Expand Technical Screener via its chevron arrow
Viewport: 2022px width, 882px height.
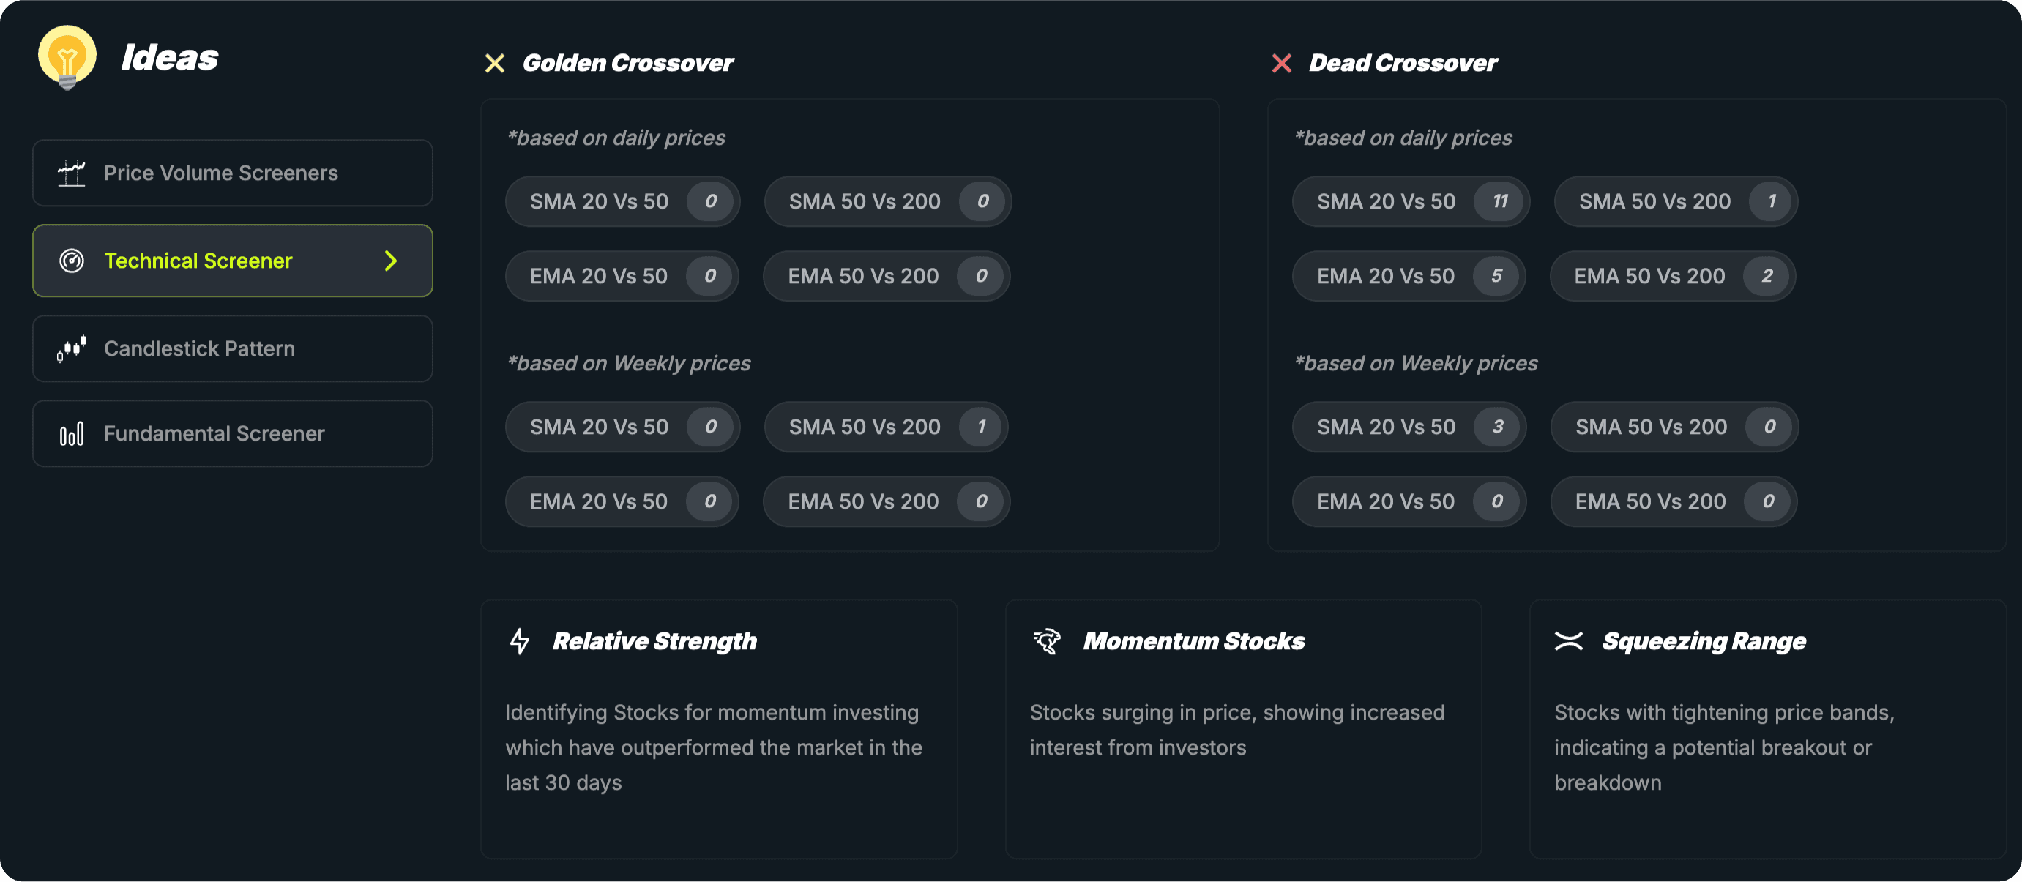390,261
